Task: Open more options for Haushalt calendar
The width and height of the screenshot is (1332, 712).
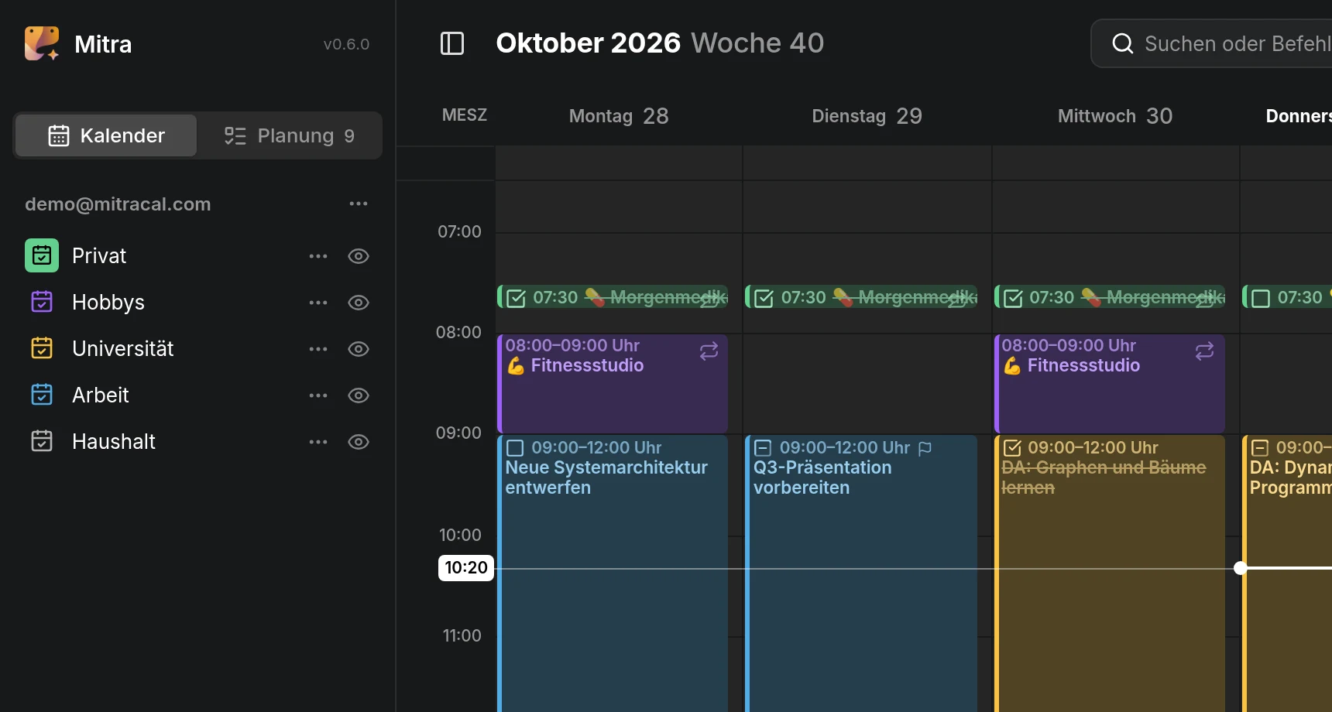Action: [x=318, y=442]
